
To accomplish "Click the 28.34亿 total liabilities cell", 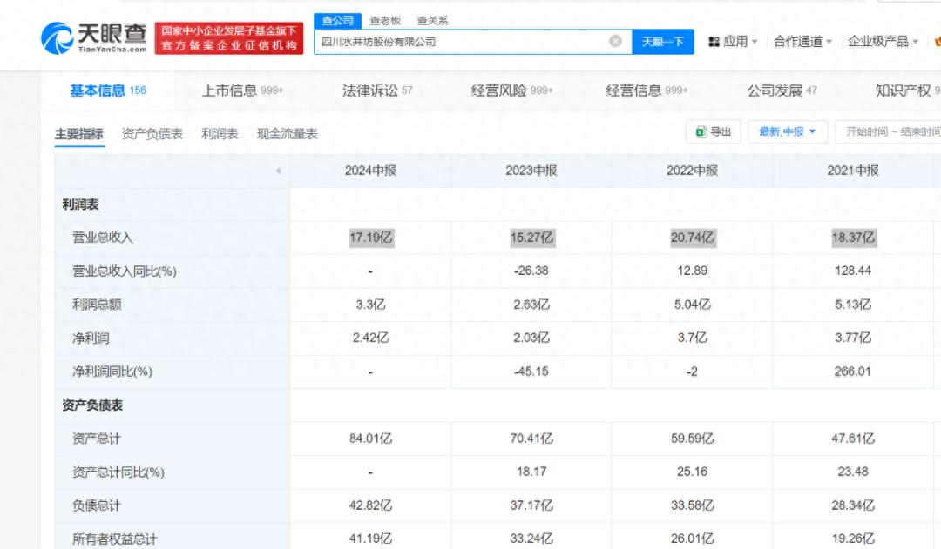I will pos(853,505).
